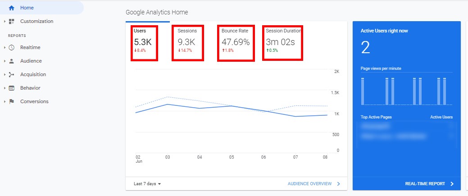
Task: Open Audience reports menu item
Action: (31, 61)
